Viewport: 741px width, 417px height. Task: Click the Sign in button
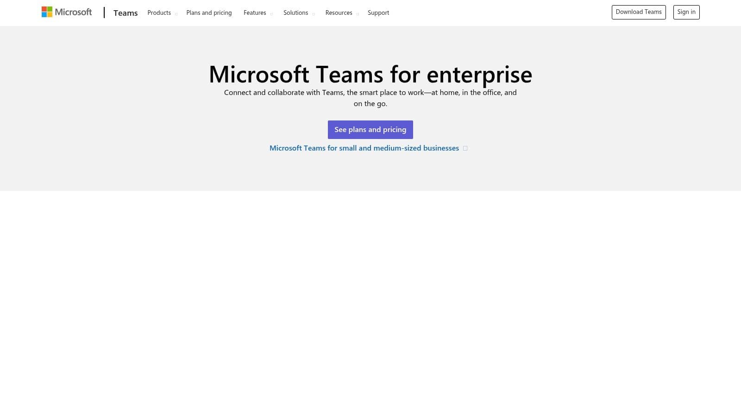pos(686,12)
